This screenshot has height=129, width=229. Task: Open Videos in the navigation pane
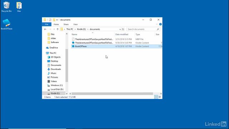tap(54, 81)
